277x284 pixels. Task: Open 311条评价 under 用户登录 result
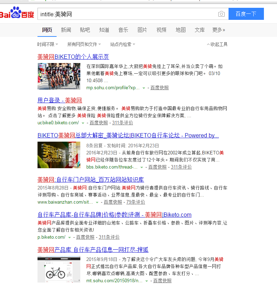122,123
